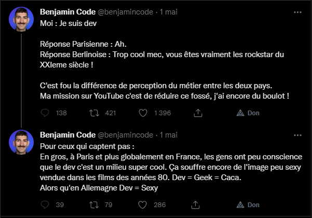Open Benjamin Code avatar on first tweet
Viewport: 312px width, 218px height.
[x=21, y=19]
